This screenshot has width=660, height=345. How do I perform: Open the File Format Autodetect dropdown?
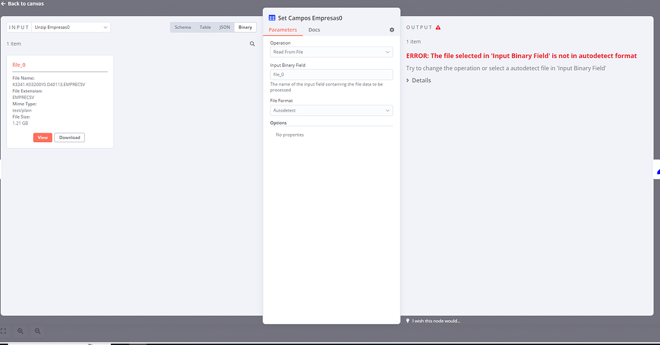(x=331, y=110)
